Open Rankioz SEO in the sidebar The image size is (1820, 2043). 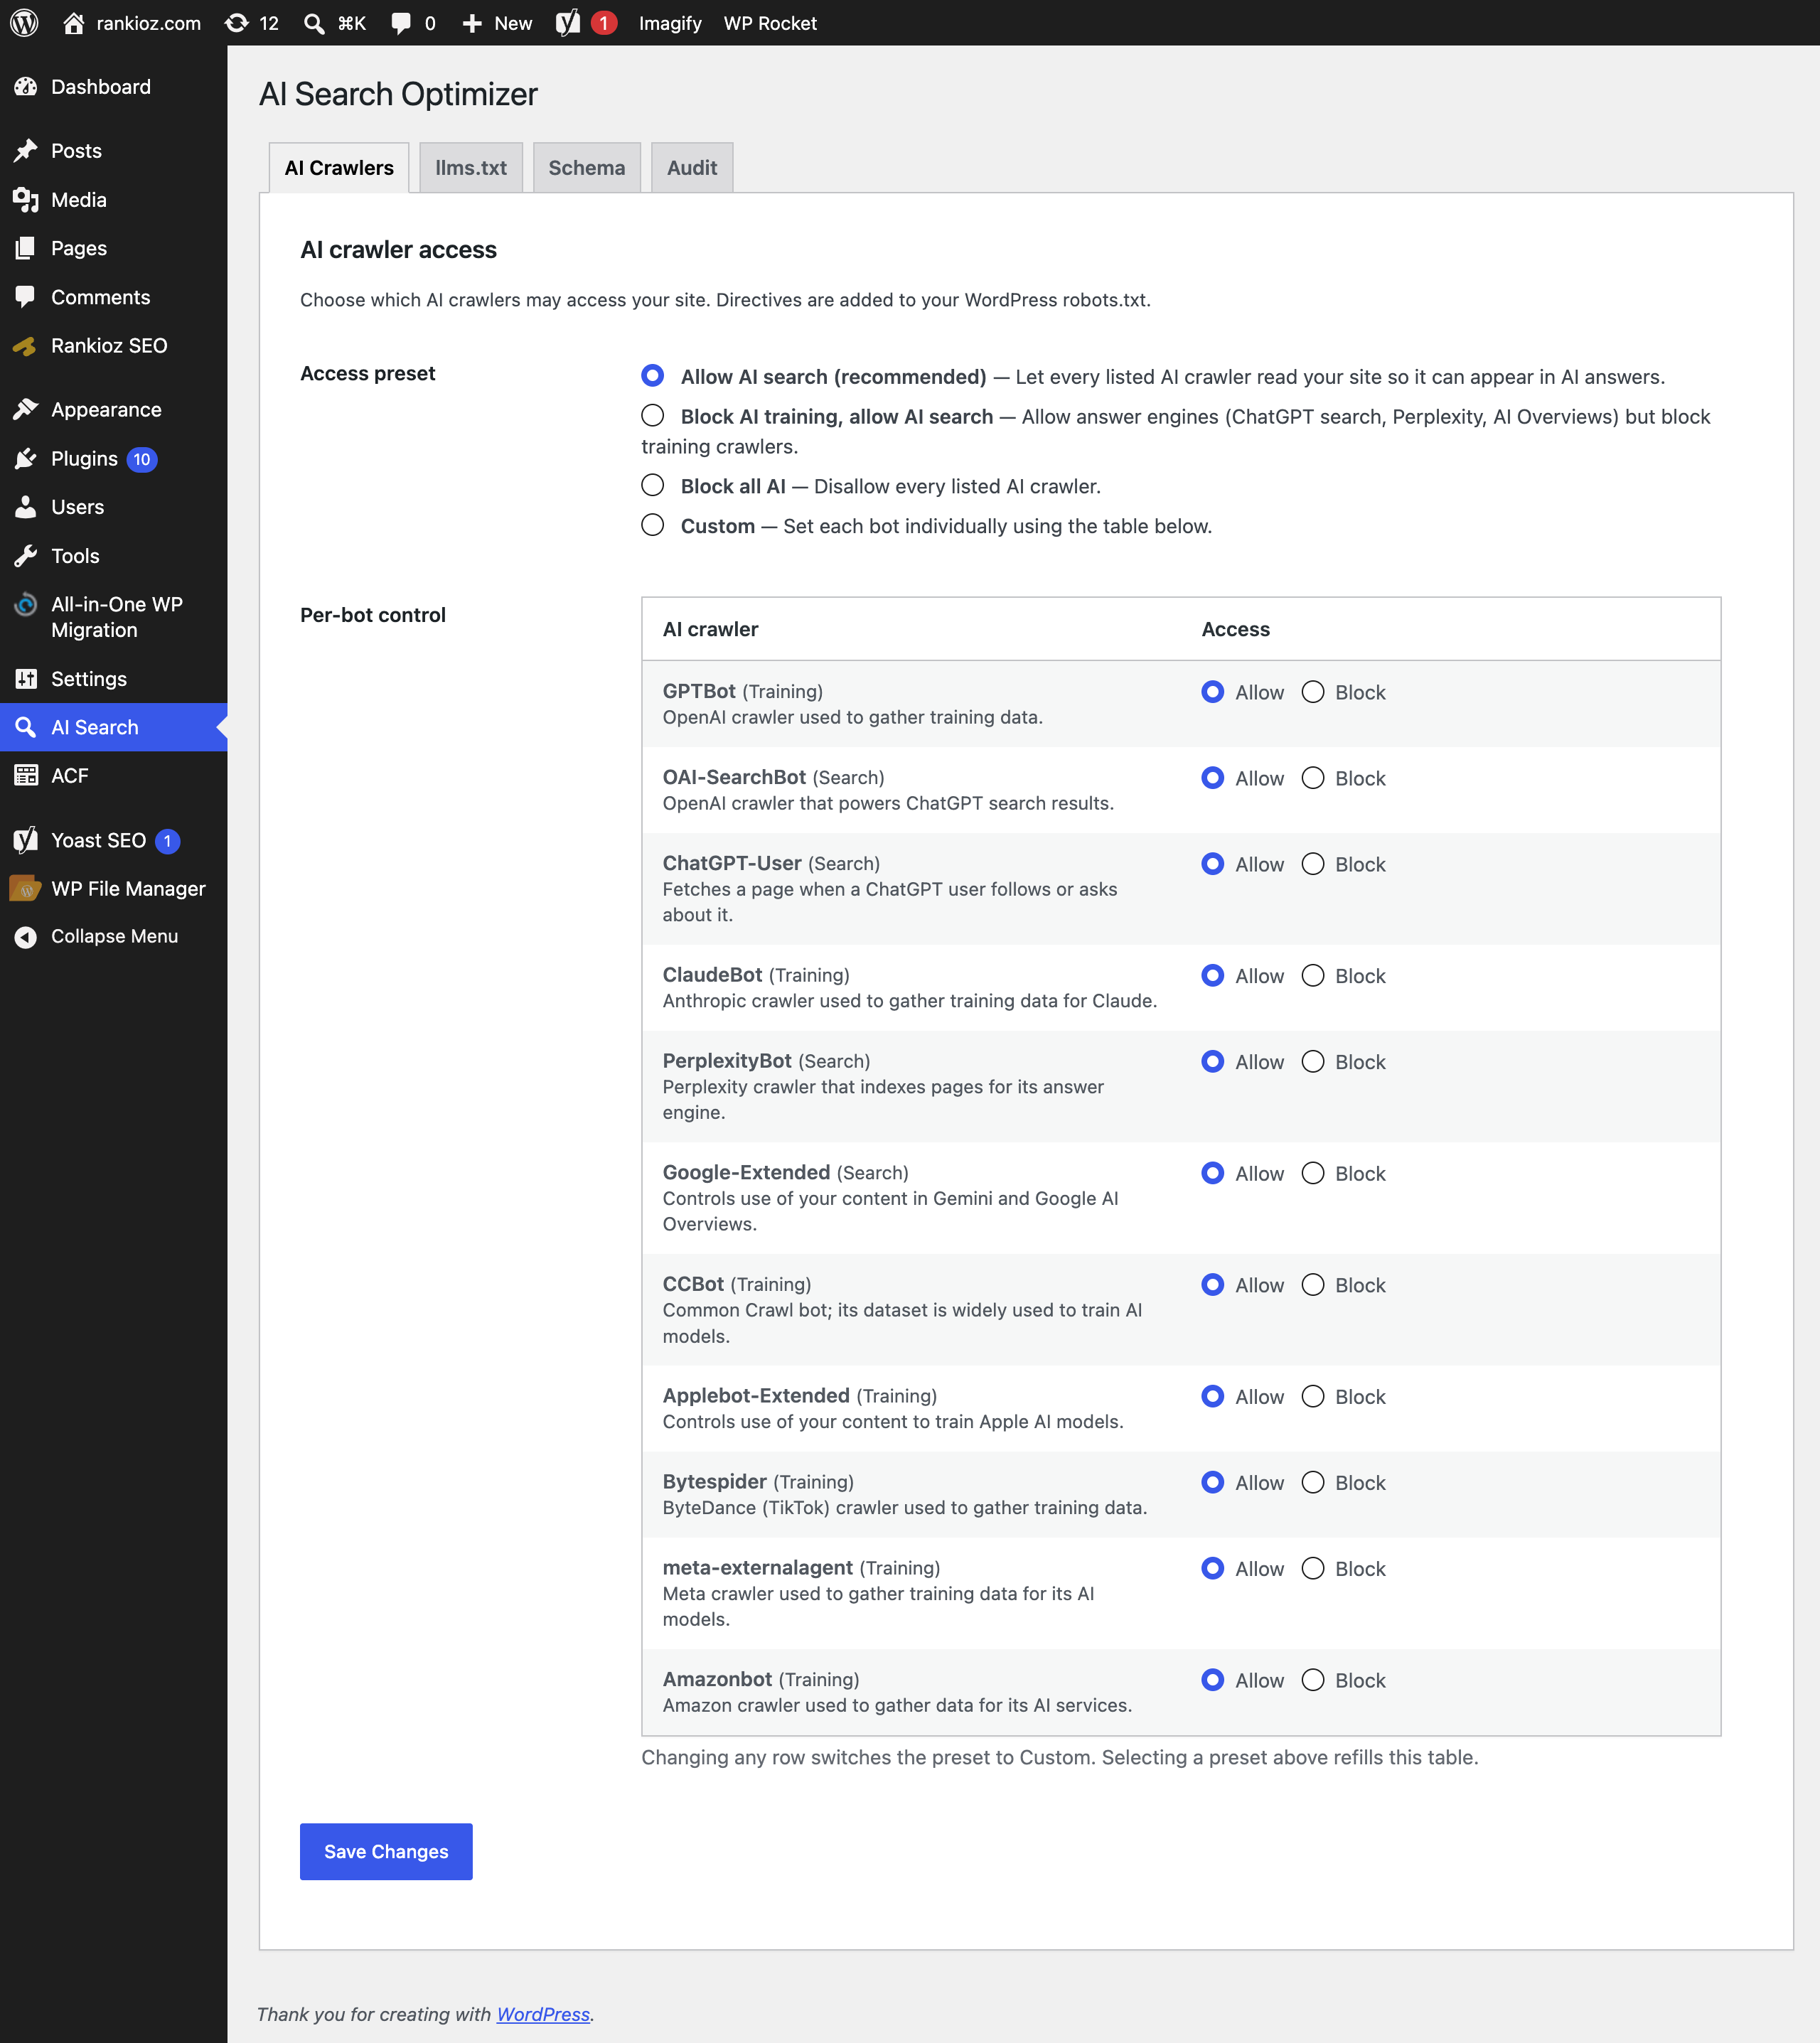click(114, 346)
